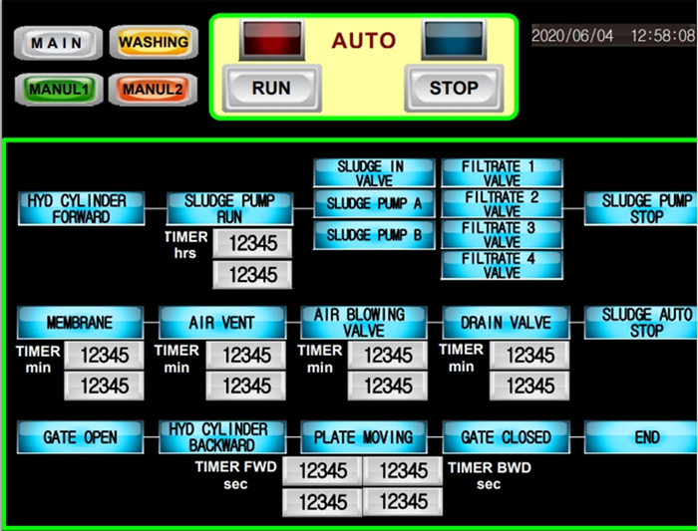698x531 pixels.
Task: Click the FILTRATE 1 VALVE block
Action: coord(502,173)
